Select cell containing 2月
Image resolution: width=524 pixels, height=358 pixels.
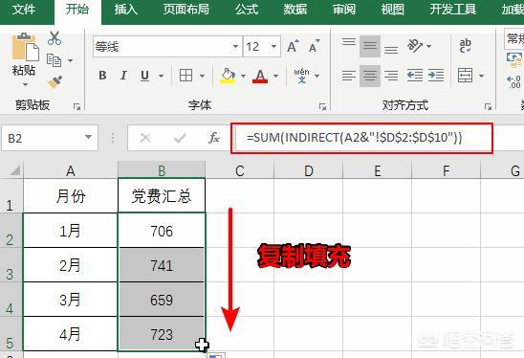click(x=71, y=265)
